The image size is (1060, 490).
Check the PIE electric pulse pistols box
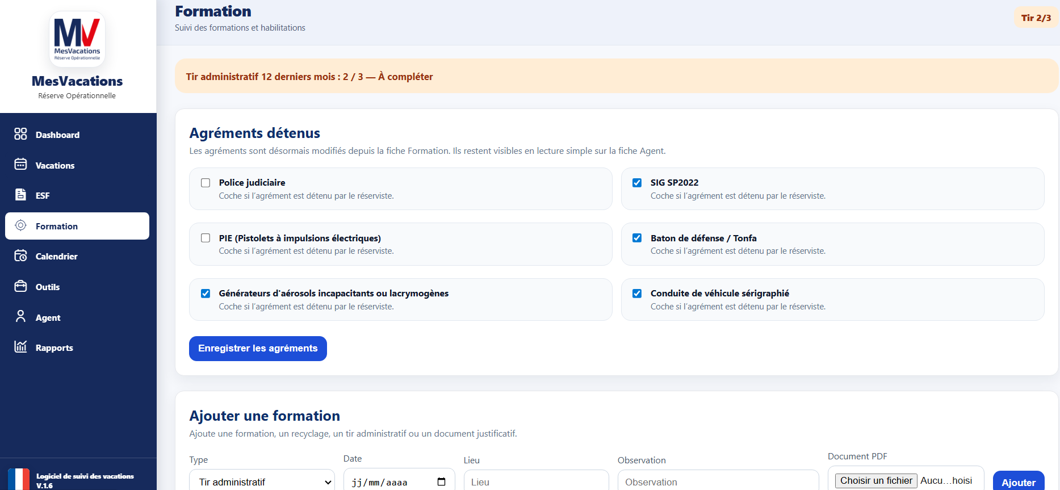pyautogui.click(x=206, y=238)
